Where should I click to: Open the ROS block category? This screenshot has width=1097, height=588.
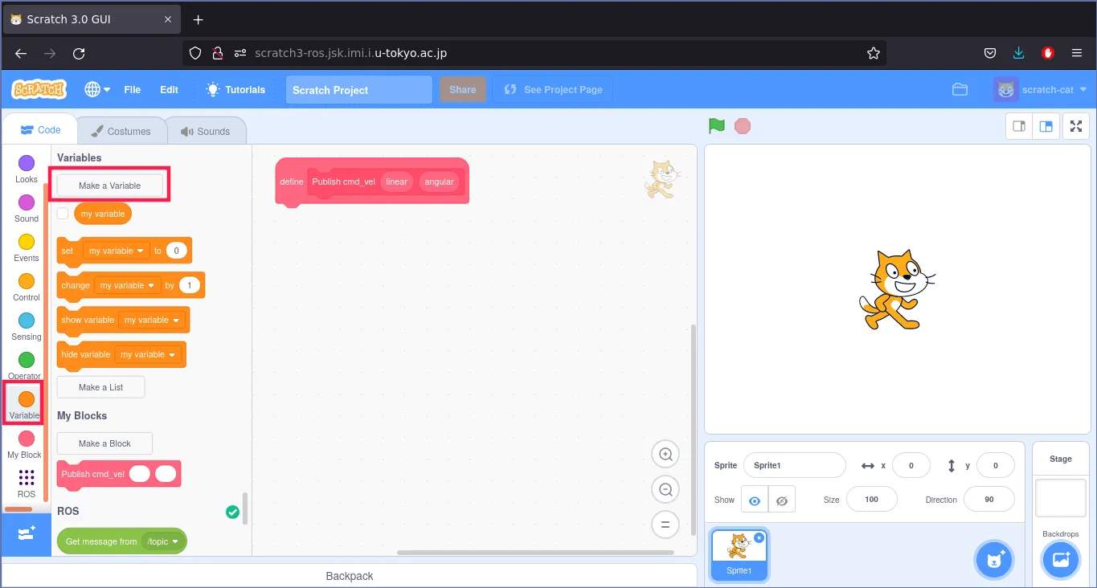[27, 484]
